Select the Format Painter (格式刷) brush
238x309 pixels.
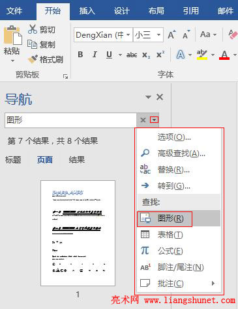click(x=46, y=59)
